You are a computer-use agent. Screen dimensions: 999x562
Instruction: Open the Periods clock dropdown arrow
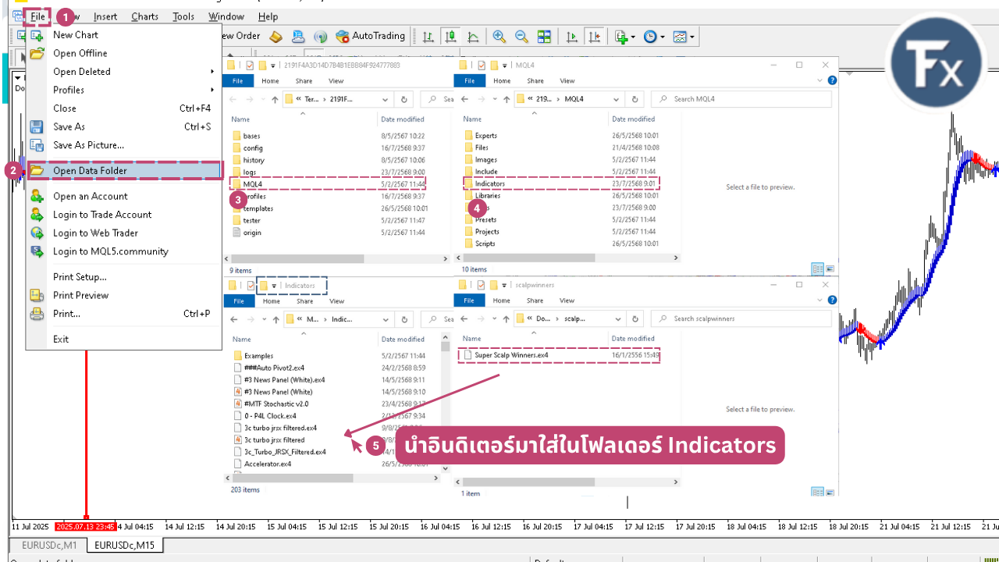tap(663, 37)
